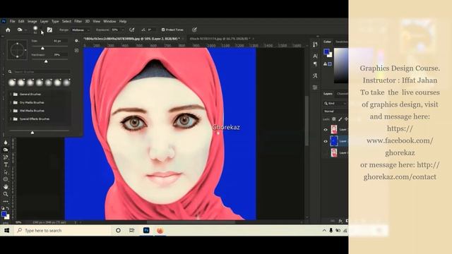
Task: Open the Filter menu
Action: (78, 21)
